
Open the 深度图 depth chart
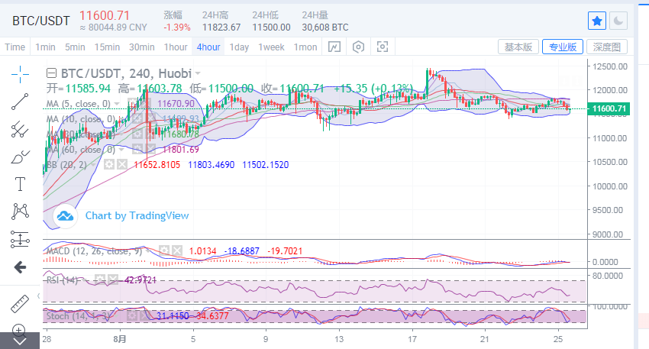point(607,47)
